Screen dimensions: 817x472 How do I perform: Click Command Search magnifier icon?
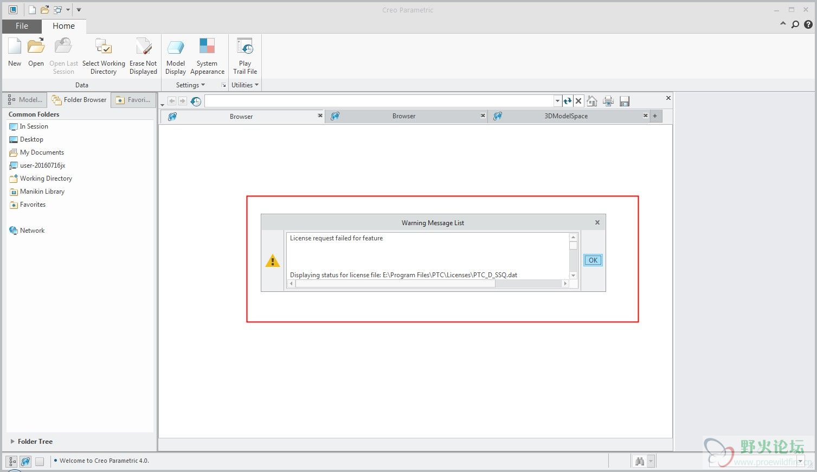click(795, 24)
